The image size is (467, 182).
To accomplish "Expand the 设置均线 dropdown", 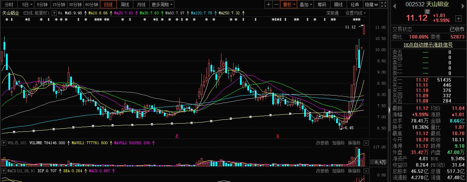I will 355,13.
